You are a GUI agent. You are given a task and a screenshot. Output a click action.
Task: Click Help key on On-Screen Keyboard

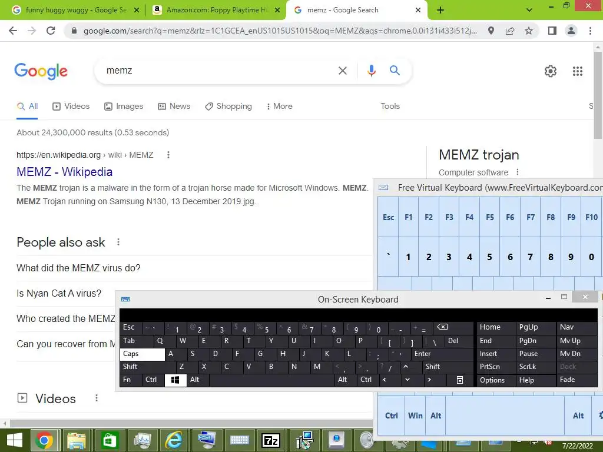point(536,380)
